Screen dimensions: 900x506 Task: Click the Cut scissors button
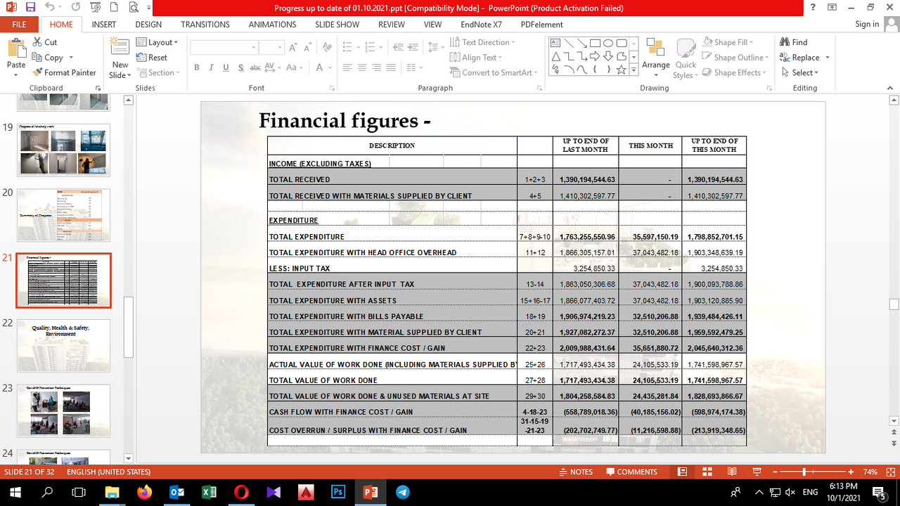click(46, 42)
